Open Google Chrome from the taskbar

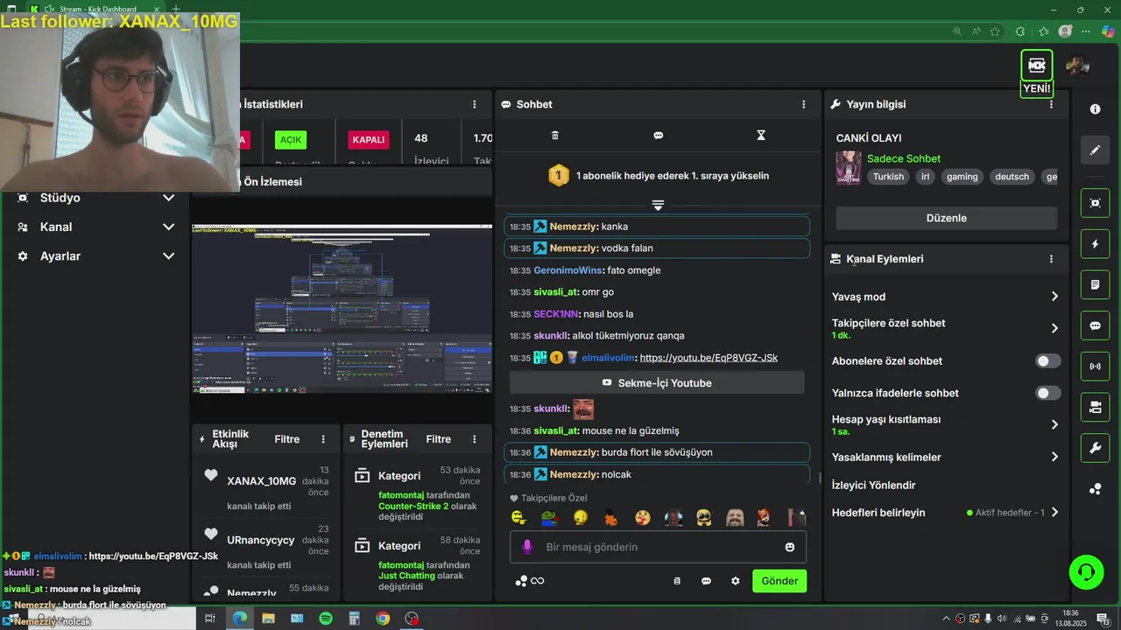[x=383, y=619]
